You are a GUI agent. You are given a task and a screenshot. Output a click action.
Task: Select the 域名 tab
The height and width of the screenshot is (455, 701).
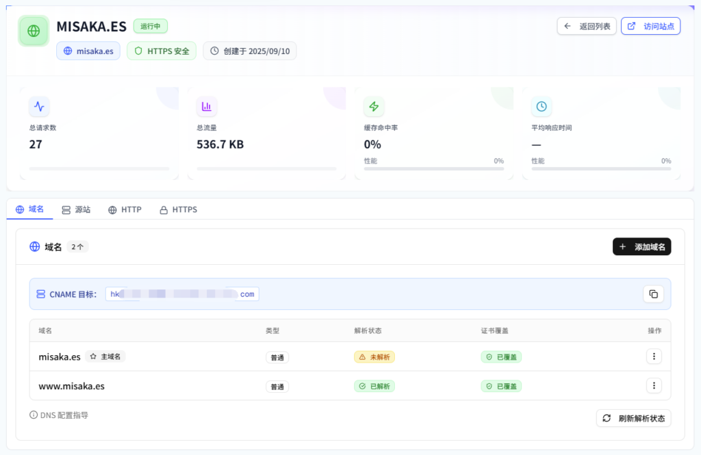[29, 209]
